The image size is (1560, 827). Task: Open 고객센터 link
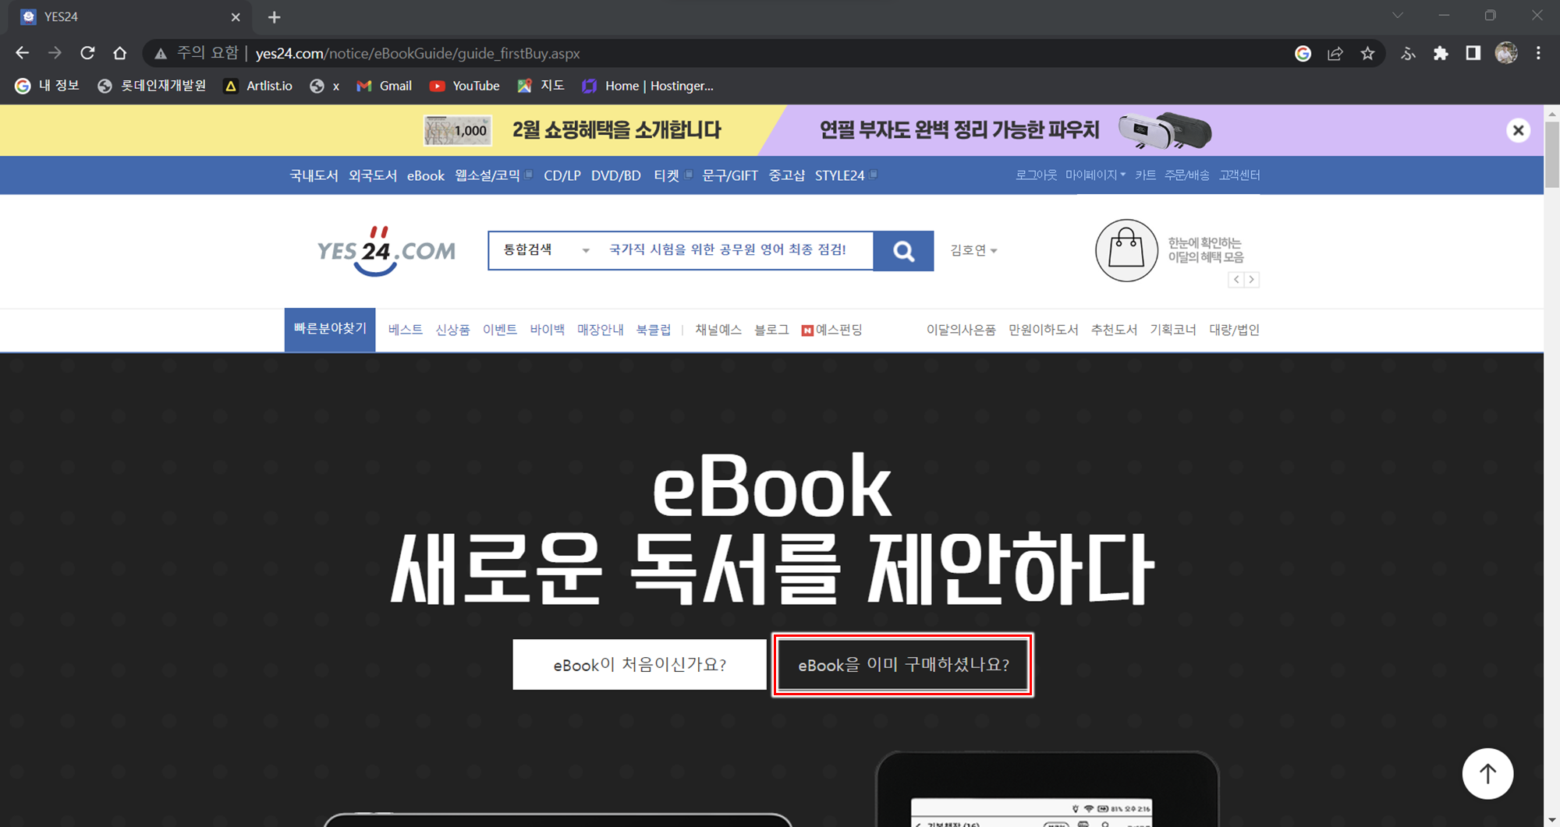1239,175
